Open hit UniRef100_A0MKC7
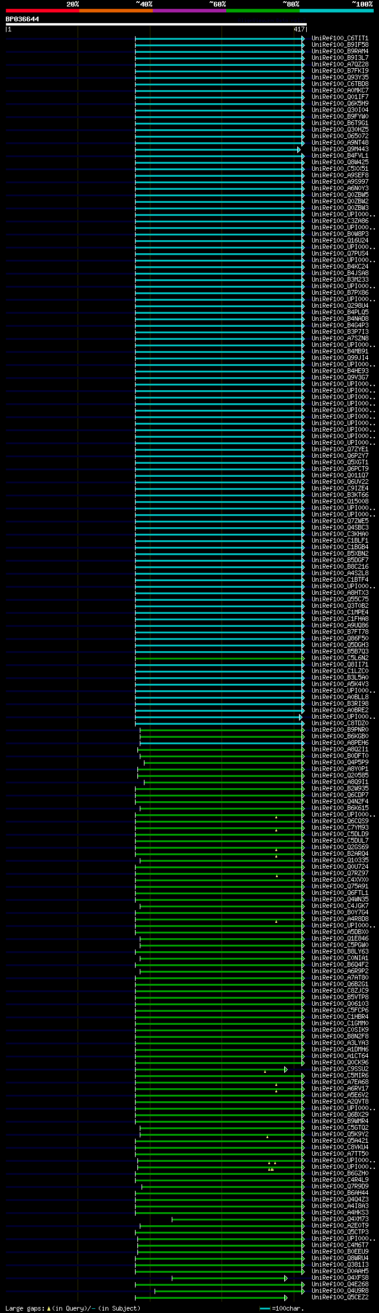The height and width of the screenshot is (1313, 379). [340, 90]
